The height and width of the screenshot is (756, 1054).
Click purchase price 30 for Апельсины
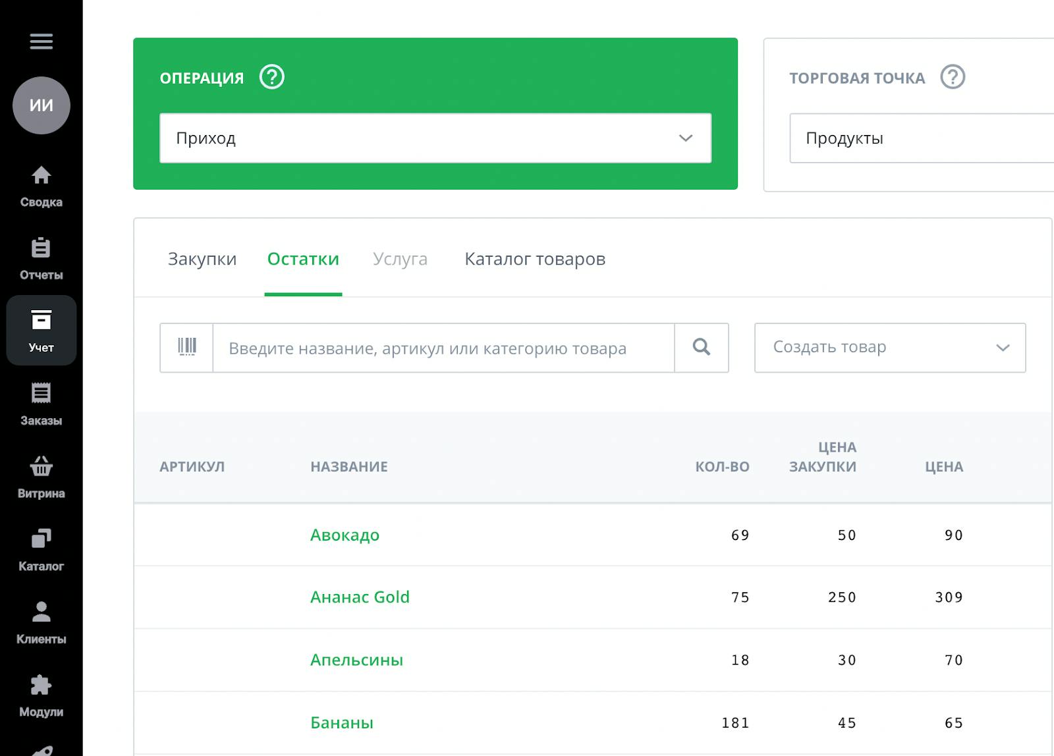pos(847,660)
